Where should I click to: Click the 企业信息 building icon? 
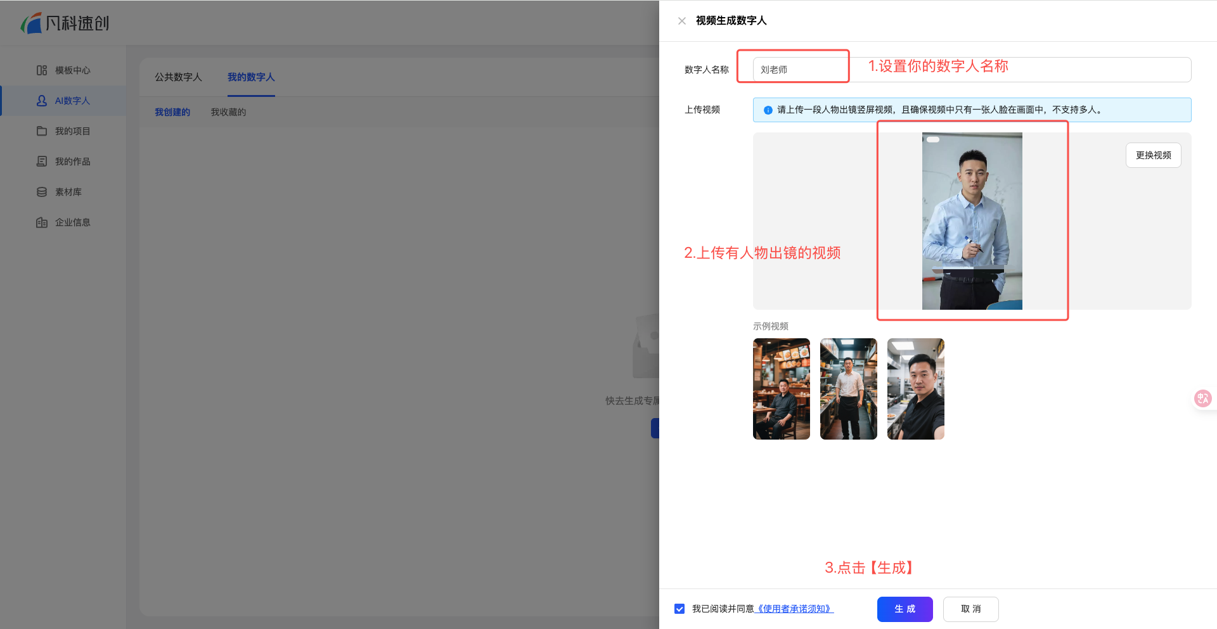tap(42, 222)
